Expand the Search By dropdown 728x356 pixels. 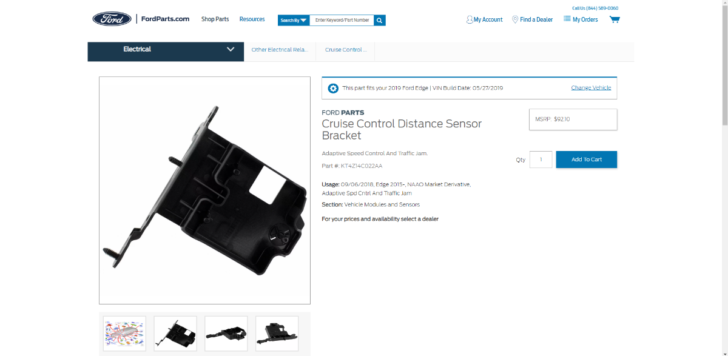[294, 20]
